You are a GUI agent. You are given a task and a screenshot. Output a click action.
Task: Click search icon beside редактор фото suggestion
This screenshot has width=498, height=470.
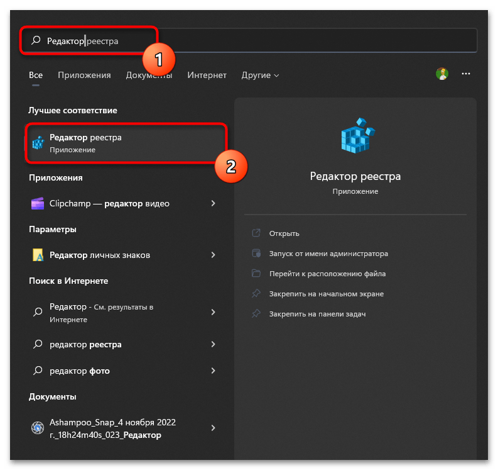point(38,371)
